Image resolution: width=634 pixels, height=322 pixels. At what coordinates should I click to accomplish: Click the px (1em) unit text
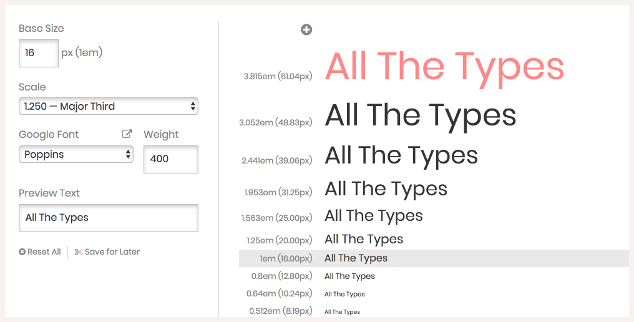point(82,52)
